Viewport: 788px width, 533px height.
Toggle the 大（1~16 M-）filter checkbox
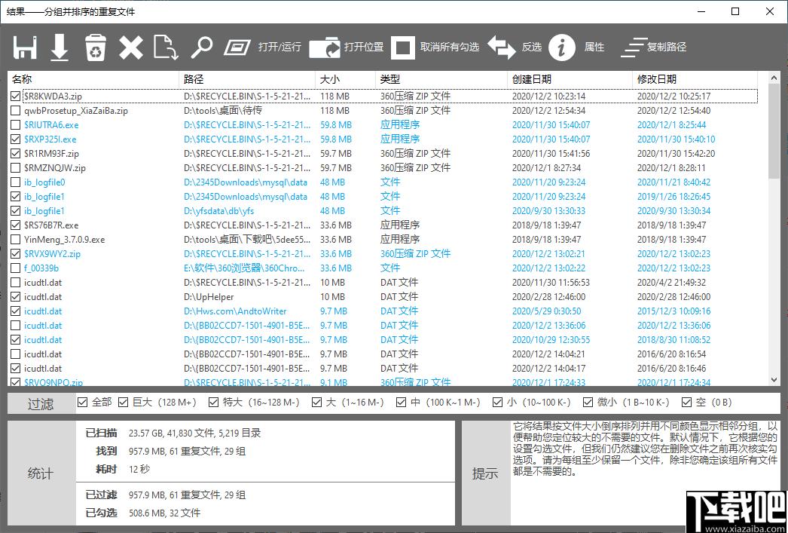(x=316, y=403)
